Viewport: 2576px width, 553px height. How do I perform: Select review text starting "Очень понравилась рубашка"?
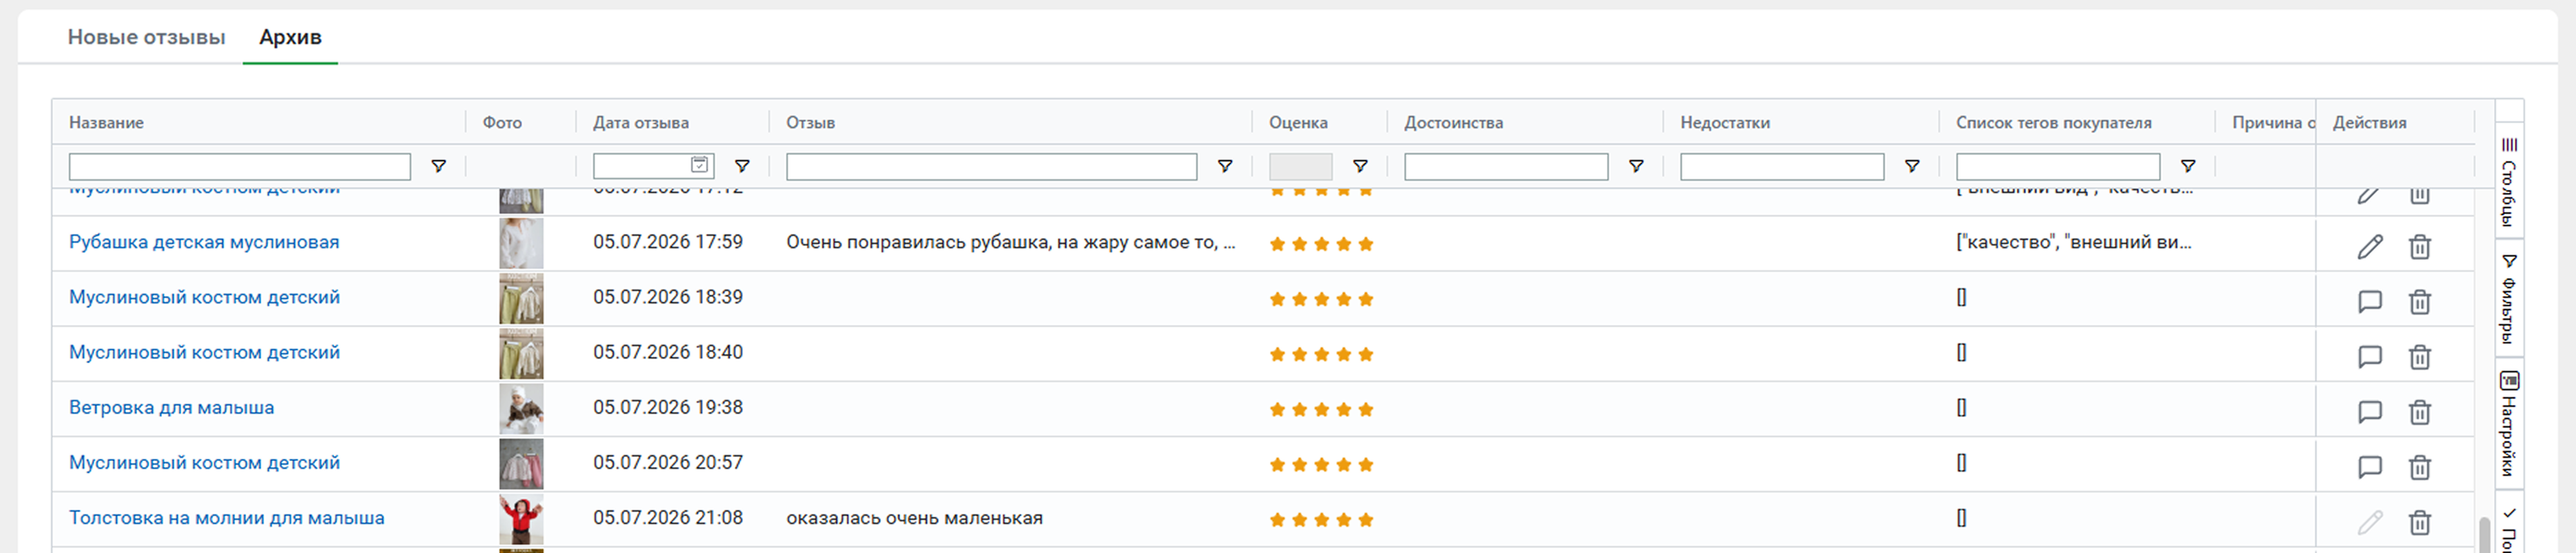pos(1011,242)
